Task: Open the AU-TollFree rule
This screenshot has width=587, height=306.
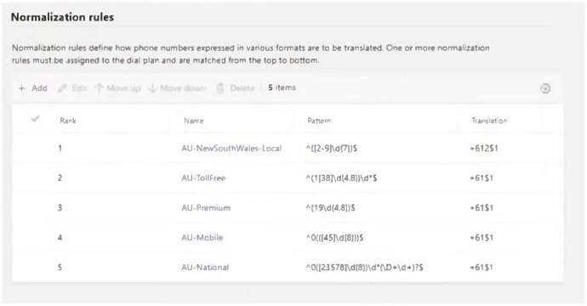Action: click(203, 178)
